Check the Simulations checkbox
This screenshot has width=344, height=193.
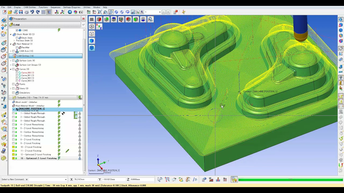[13, 93]
